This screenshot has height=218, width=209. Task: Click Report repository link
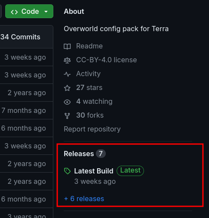coord(92,129)
